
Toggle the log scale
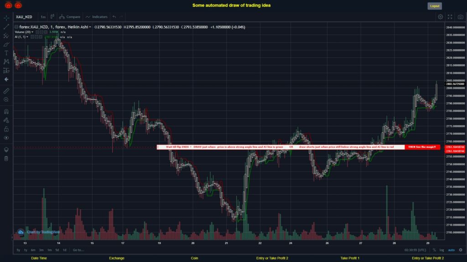click(x=441, y=250)
